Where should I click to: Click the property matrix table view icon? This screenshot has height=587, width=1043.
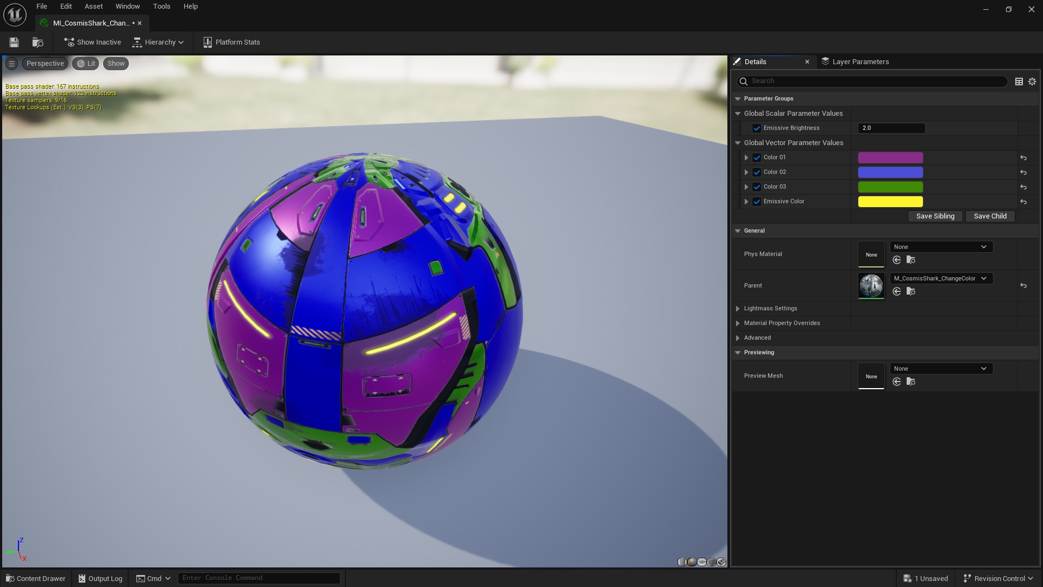pyautogui.click(x=1019, y=81)
